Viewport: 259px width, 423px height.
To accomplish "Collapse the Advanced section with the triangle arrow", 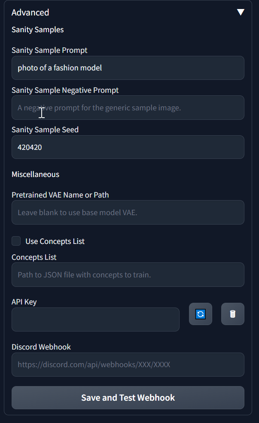I will coord(241,12).
